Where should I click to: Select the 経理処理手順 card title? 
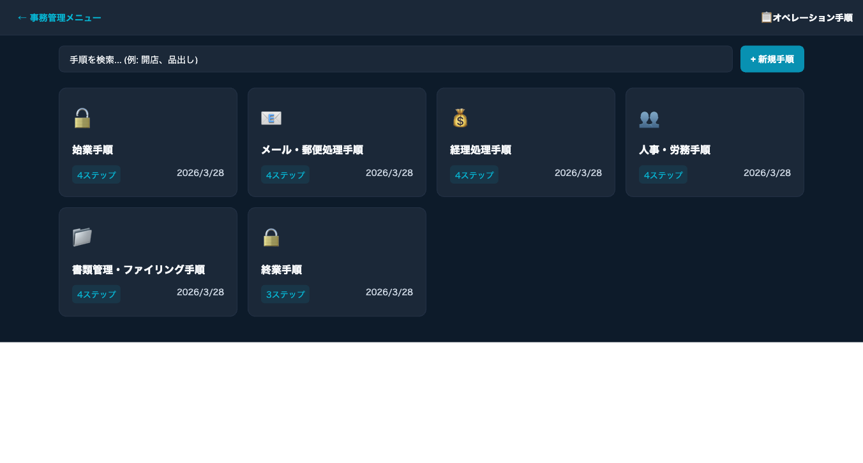(x=480, y=150)
